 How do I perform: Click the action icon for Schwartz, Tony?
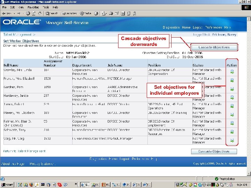[x=232, y=132]
